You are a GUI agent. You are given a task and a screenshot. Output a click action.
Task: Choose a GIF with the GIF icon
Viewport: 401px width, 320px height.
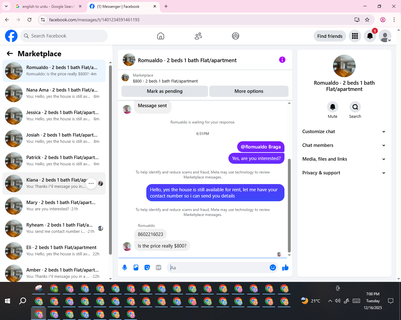point(159,267)
